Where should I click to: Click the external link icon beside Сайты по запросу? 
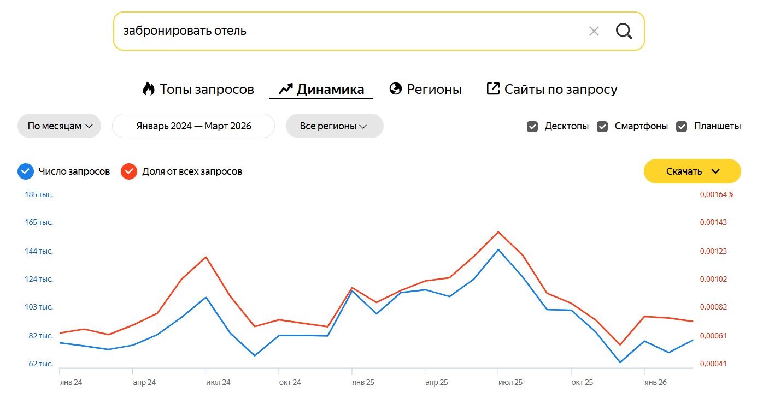click(x=493, y=88)
